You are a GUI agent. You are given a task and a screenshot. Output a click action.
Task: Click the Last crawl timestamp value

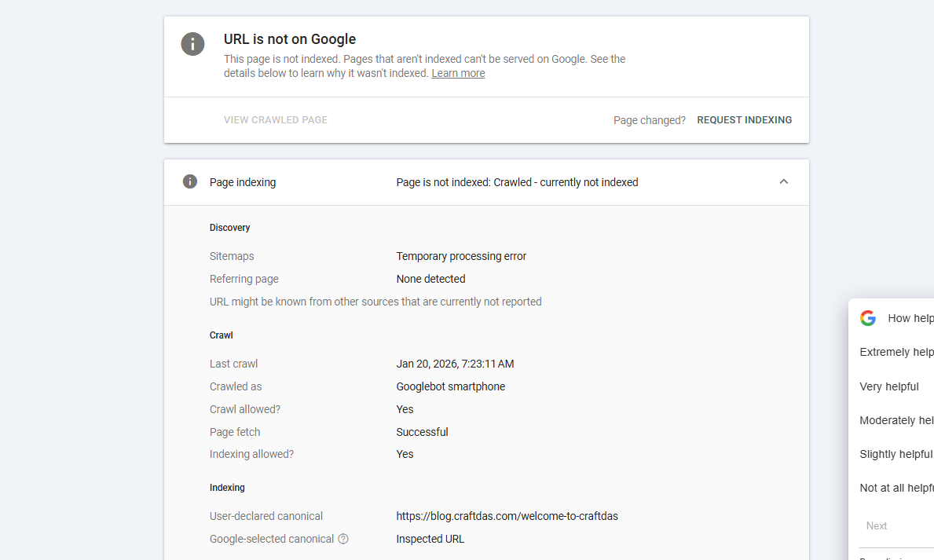click(x=455, y=364)
